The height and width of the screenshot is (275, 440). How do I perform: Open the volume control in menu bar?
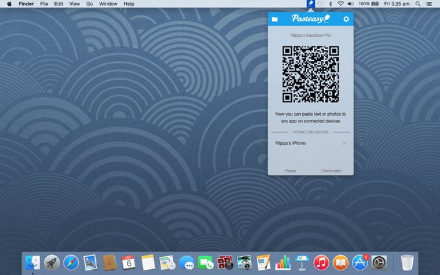[x=351, y=4]
